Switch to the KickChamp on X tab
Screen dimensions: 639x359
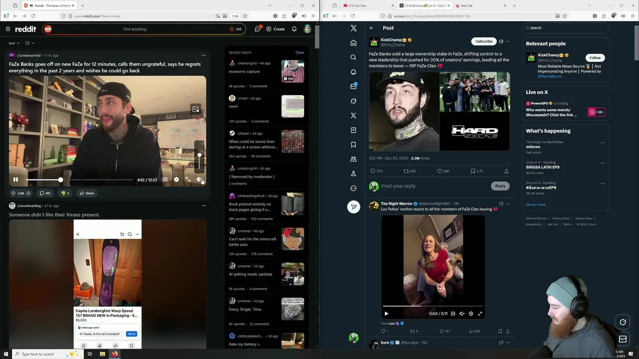424,5
